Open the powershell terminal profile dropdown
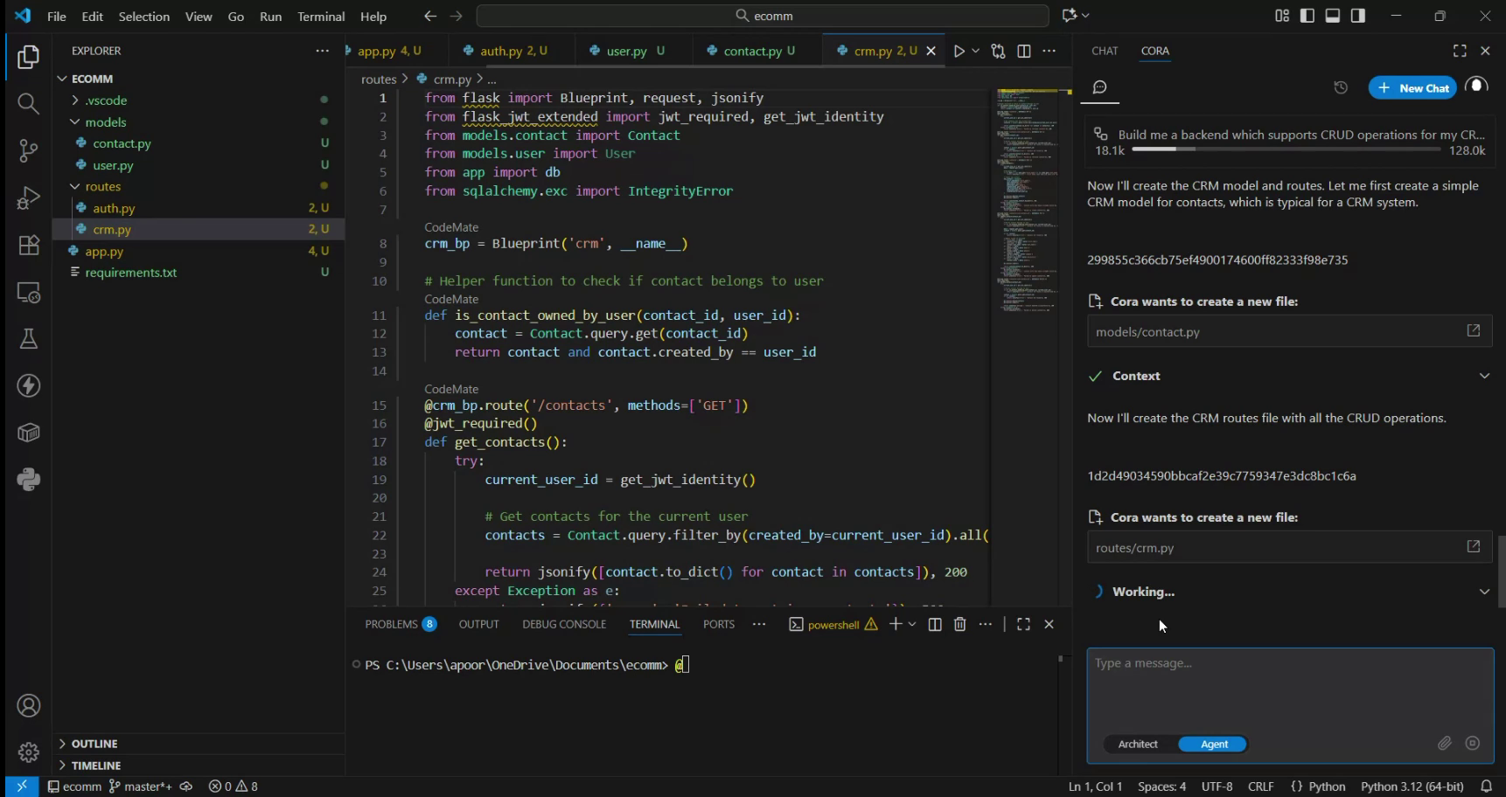 912,624
